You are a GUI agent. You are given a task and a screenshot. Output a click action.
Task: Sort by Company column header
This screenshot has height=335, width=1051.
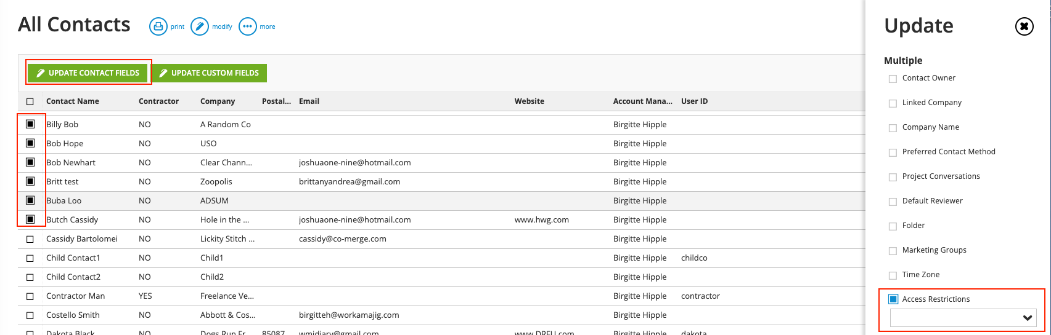(218, 101)
